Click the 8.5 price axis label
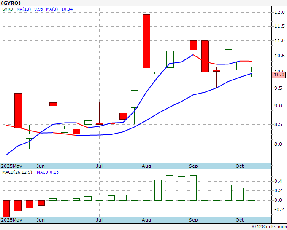The image size is (287, 230). point(278,124)
